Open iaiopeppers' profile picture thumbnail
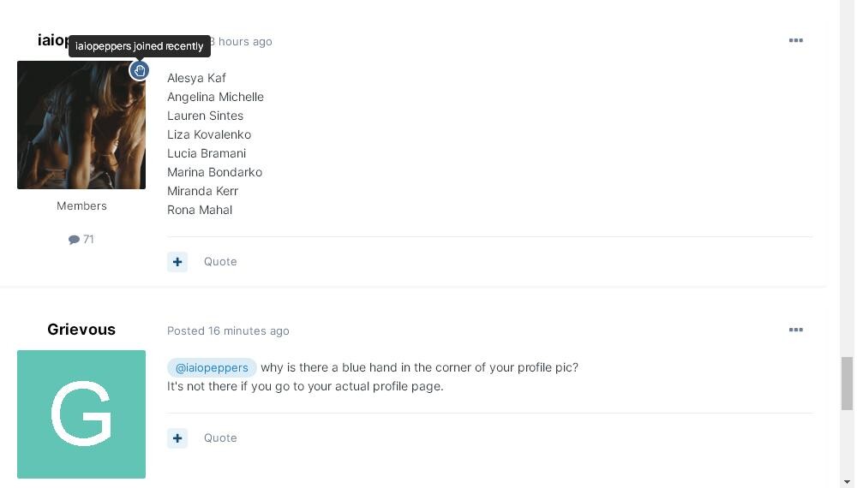Viewport: 857px width, 488px height. [81, 125]
